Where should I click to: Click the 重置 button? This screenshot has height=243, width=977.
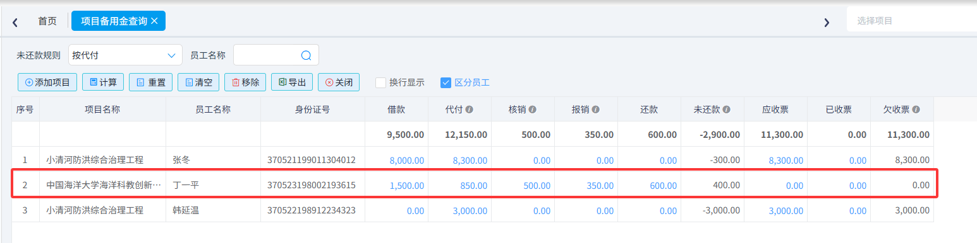click(151, 82)
